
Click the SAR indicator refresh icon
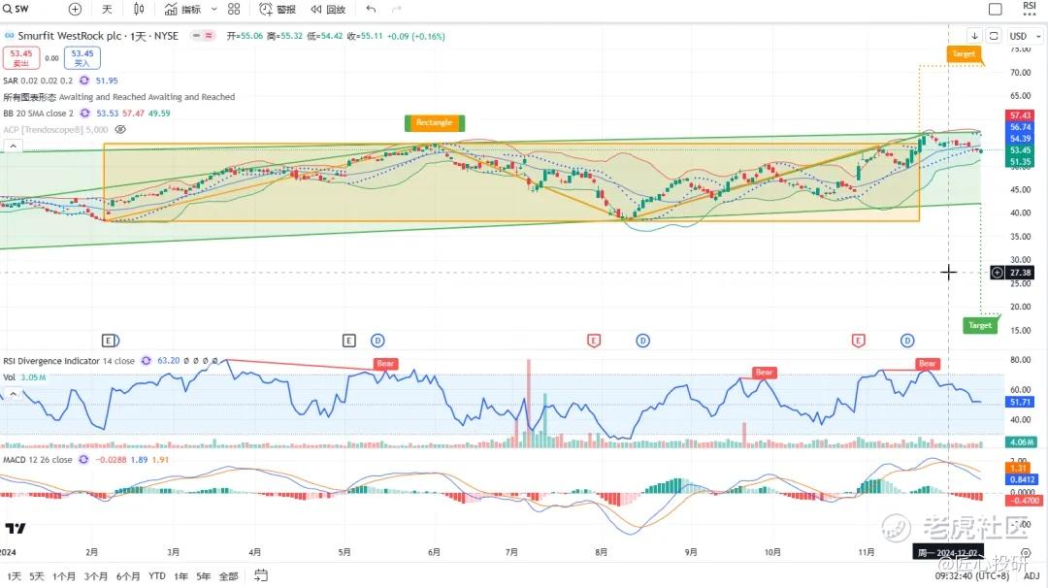(84, 81)
